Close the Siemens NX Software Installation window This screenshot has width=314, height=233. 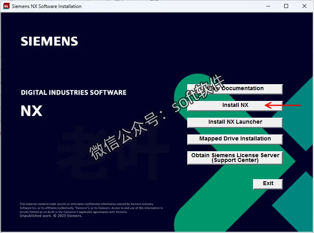(304, 6)
